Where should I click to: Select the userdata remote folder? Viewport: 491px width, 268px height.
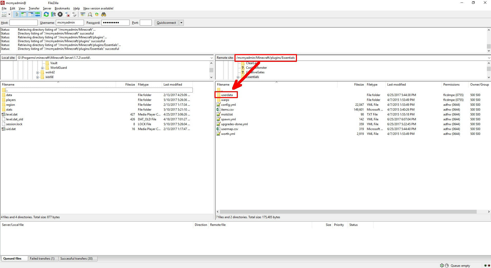pyautogui.click(x=227, y=95)
